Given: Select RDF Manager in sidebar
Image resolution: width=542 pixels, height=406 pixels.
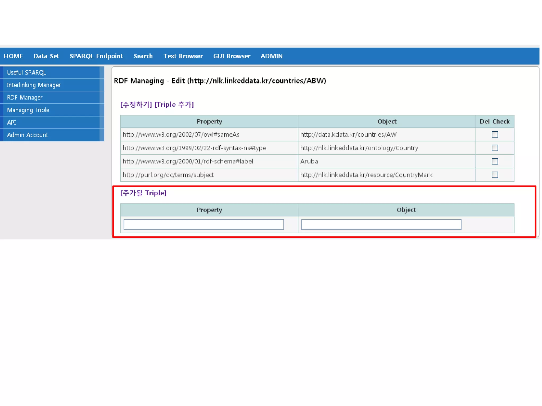Looking at the screenshot, I should pyautogui.click(x=25, y=98).
